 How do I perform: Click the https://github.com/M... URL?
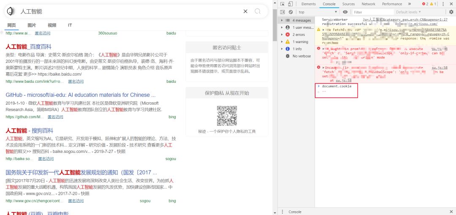[x=25, y=117]
